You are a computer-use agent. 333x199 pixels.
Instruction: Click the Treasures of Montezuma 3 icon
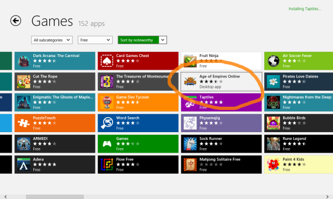pyautogui.click(x=107, y=82)
